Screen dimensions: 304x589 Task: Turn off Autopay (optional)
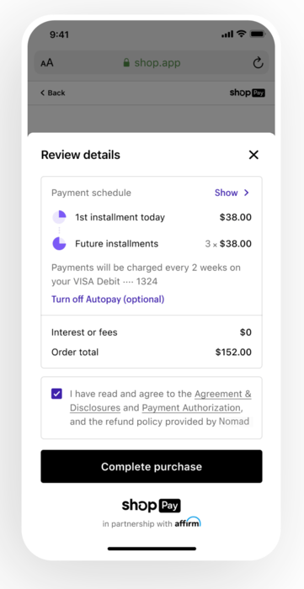108,299
